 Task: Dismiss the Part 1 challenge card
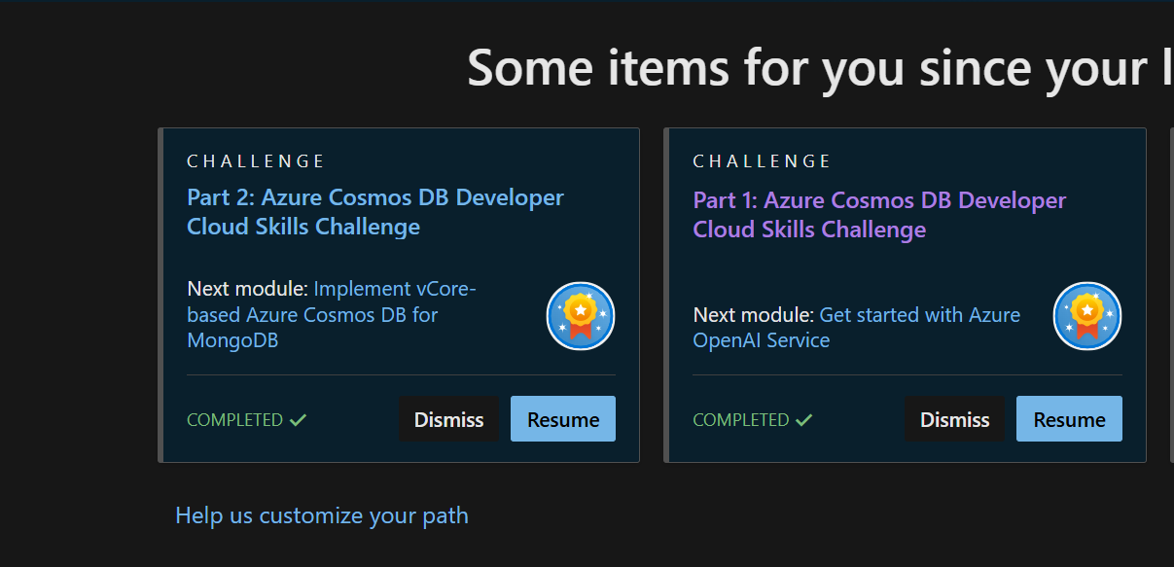pos(955,419)
